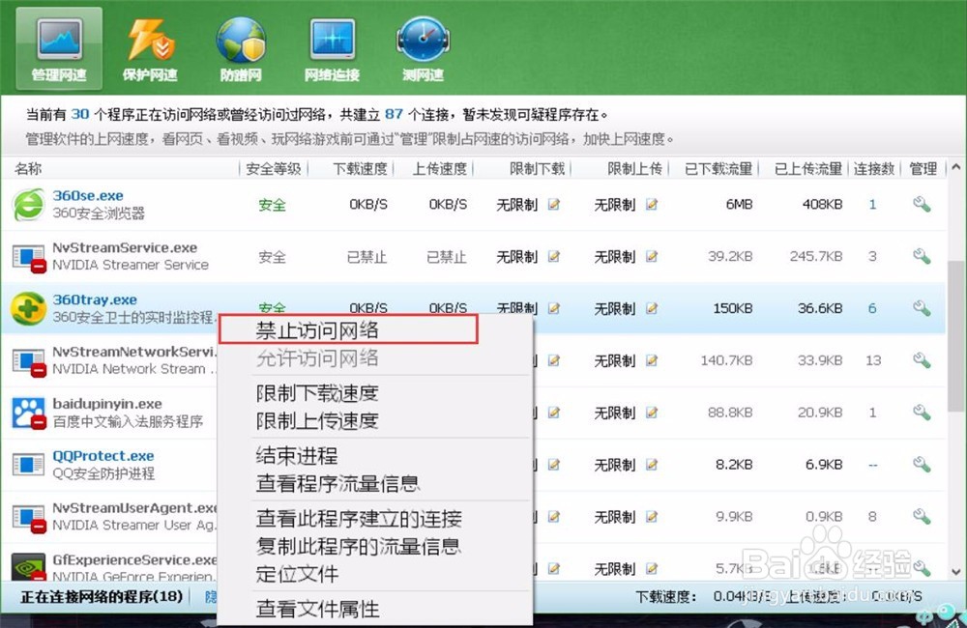Open the 测网速 speed test tab
The height and width of the screenshot is (628, 967).
pyautogui.click(x=424, y=50)
